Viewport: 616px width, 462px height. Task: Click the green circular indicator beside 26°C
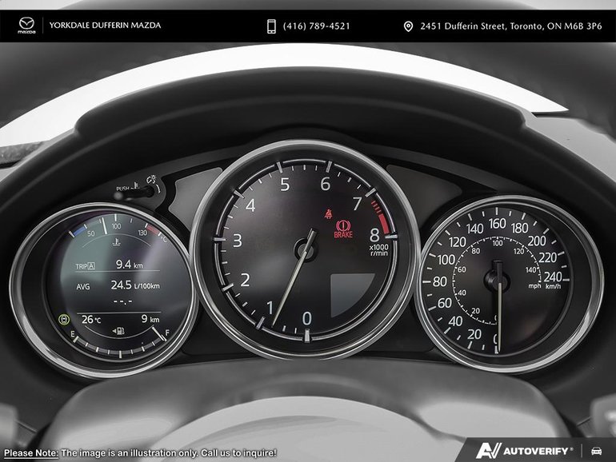point(65,319)
